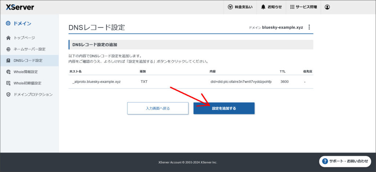The image size is (376, 172).
Task: Click the 内容 column header
Action: pos(213,72)
